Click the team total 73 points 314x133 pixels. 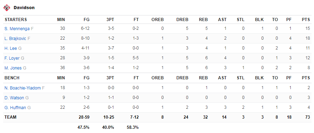(308, 117)
